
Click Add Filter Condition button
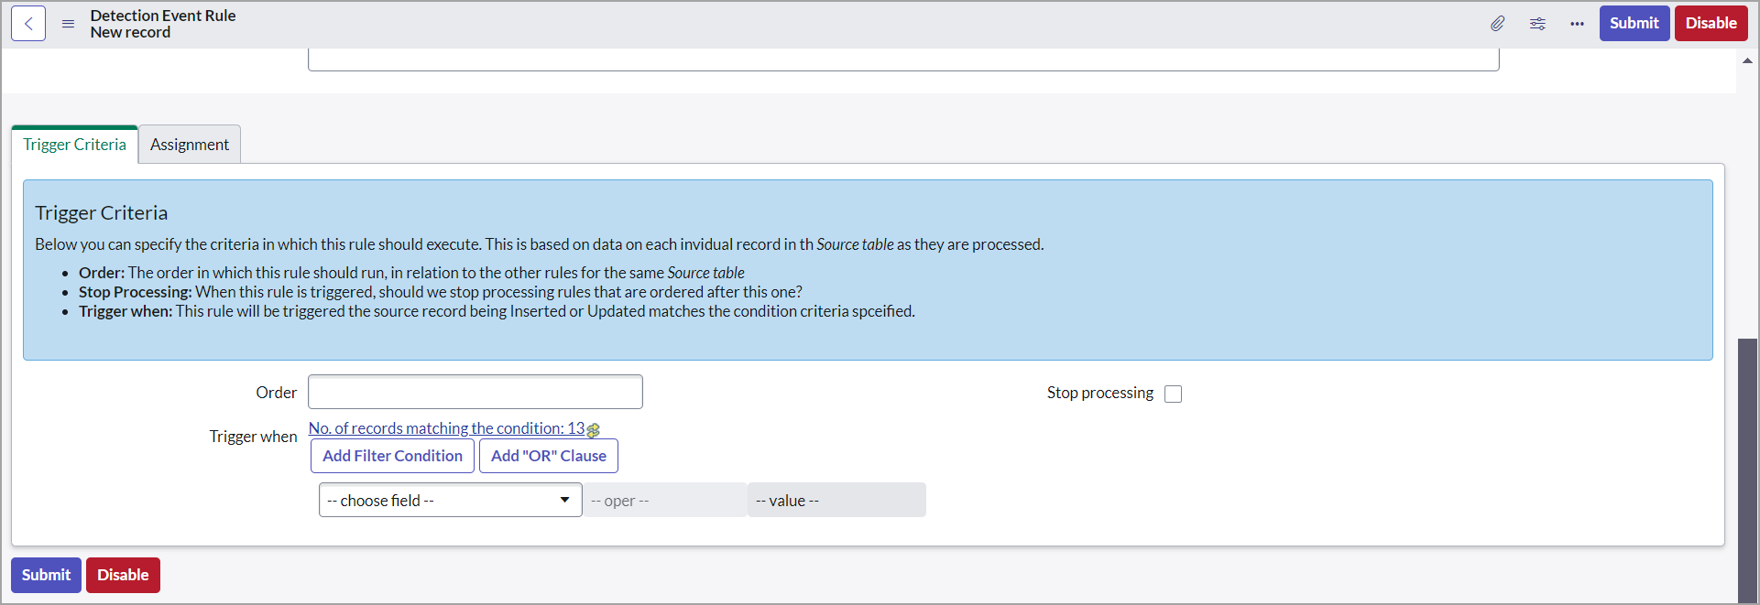pyautogui.click(x=392, y=456)
